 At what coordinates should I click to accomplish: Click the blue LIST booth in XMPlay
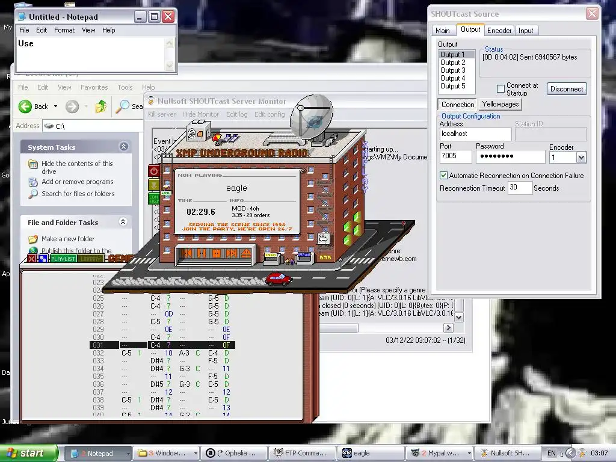(304, 257)
